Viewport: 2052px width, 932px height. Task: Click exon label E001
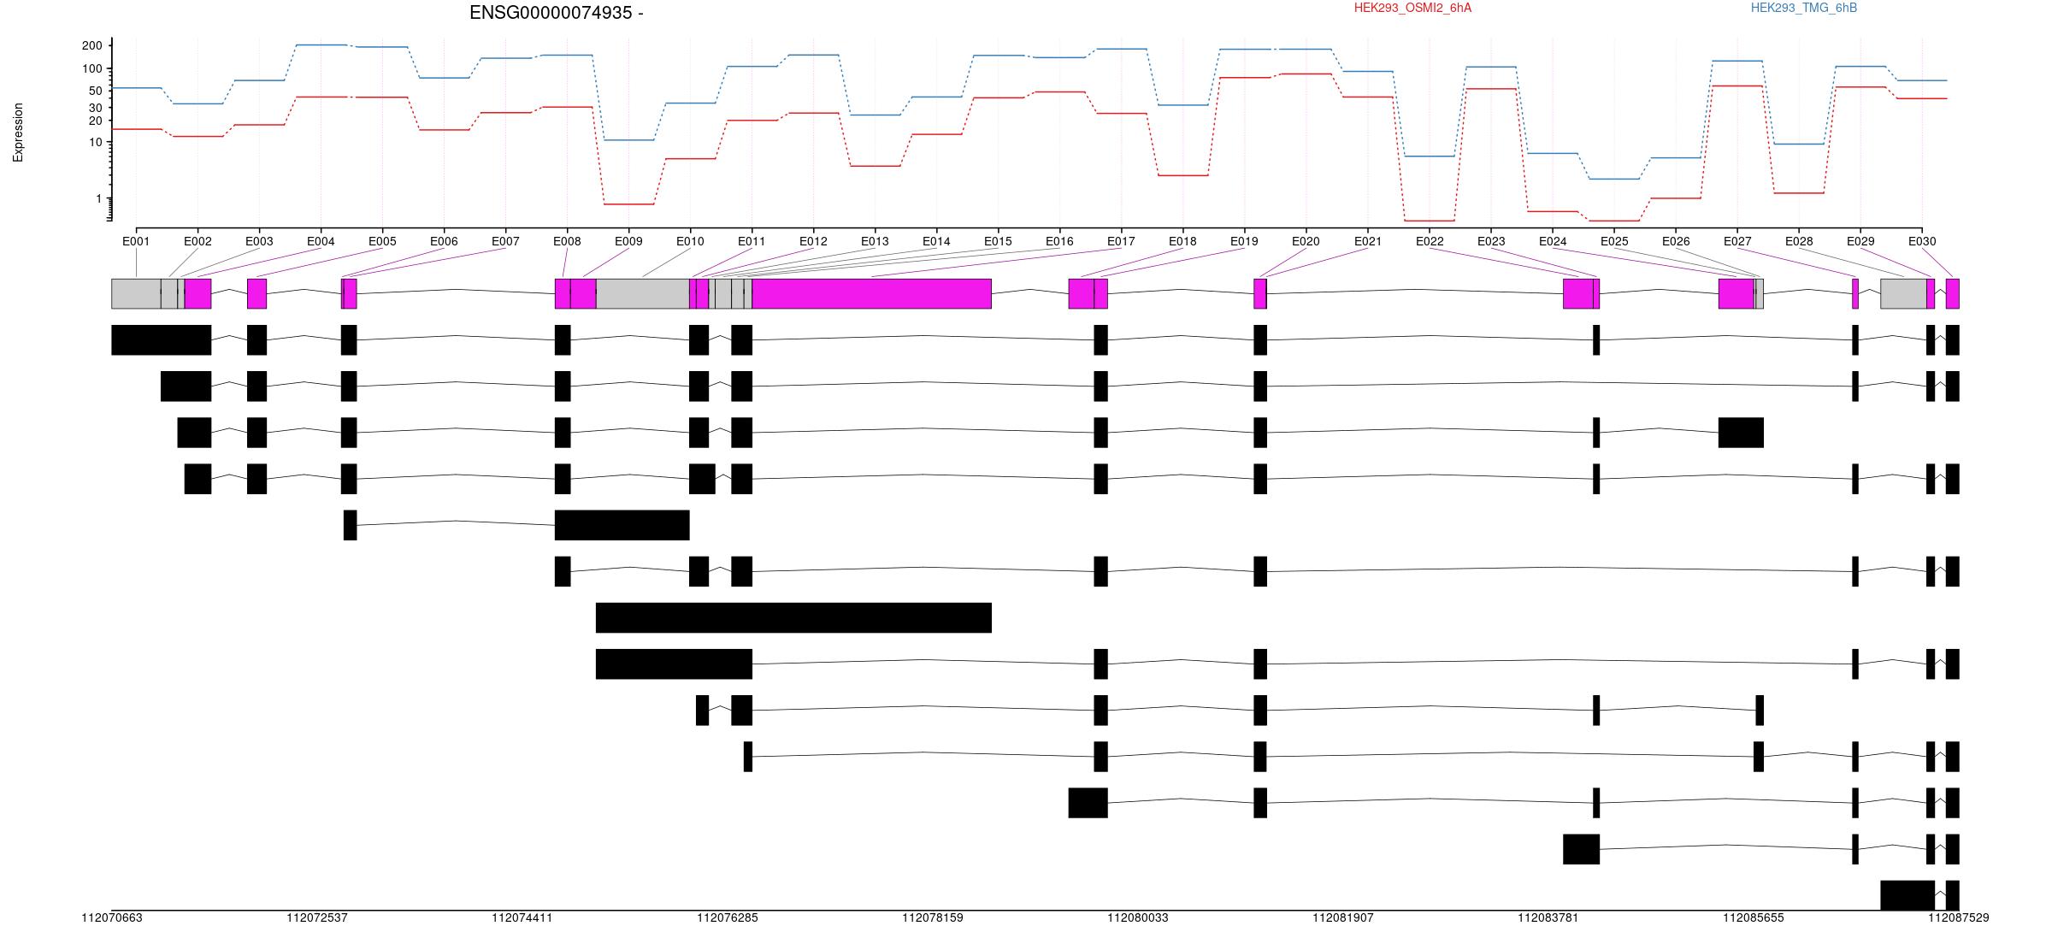tap(136, 241)
